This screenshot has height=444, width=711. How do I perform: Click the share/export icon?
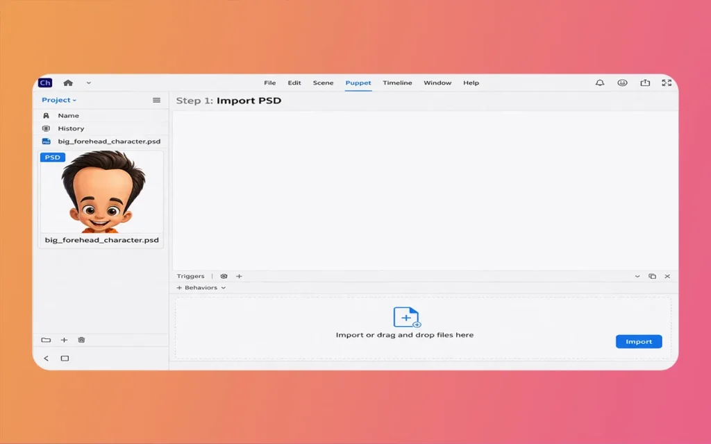(x=645, y=83)
